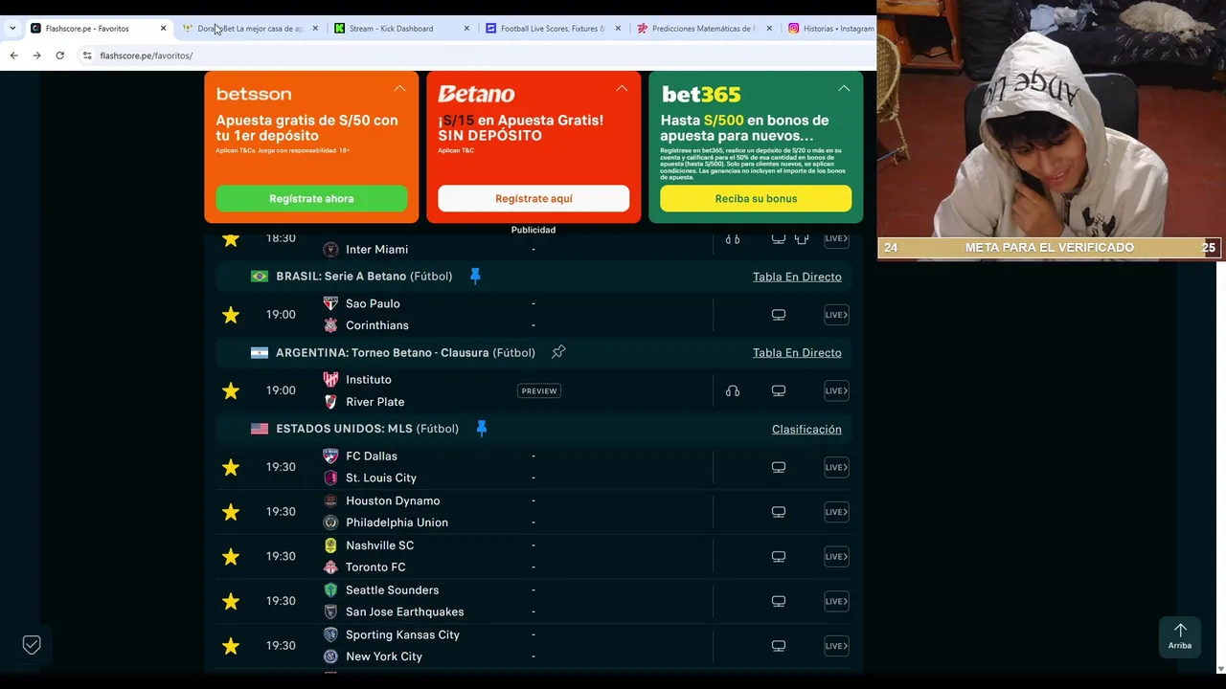The height and width of the screenshot is (689, 1226).
Task: Click the Instituto club crest
Action: (x=330, y=380)
